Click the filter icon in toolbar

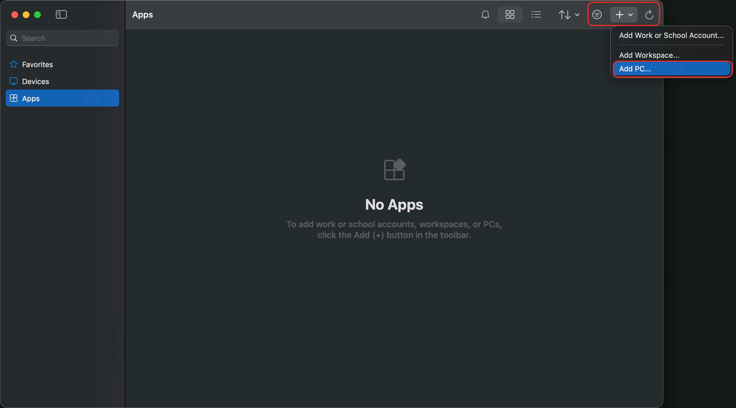point(597,14)
